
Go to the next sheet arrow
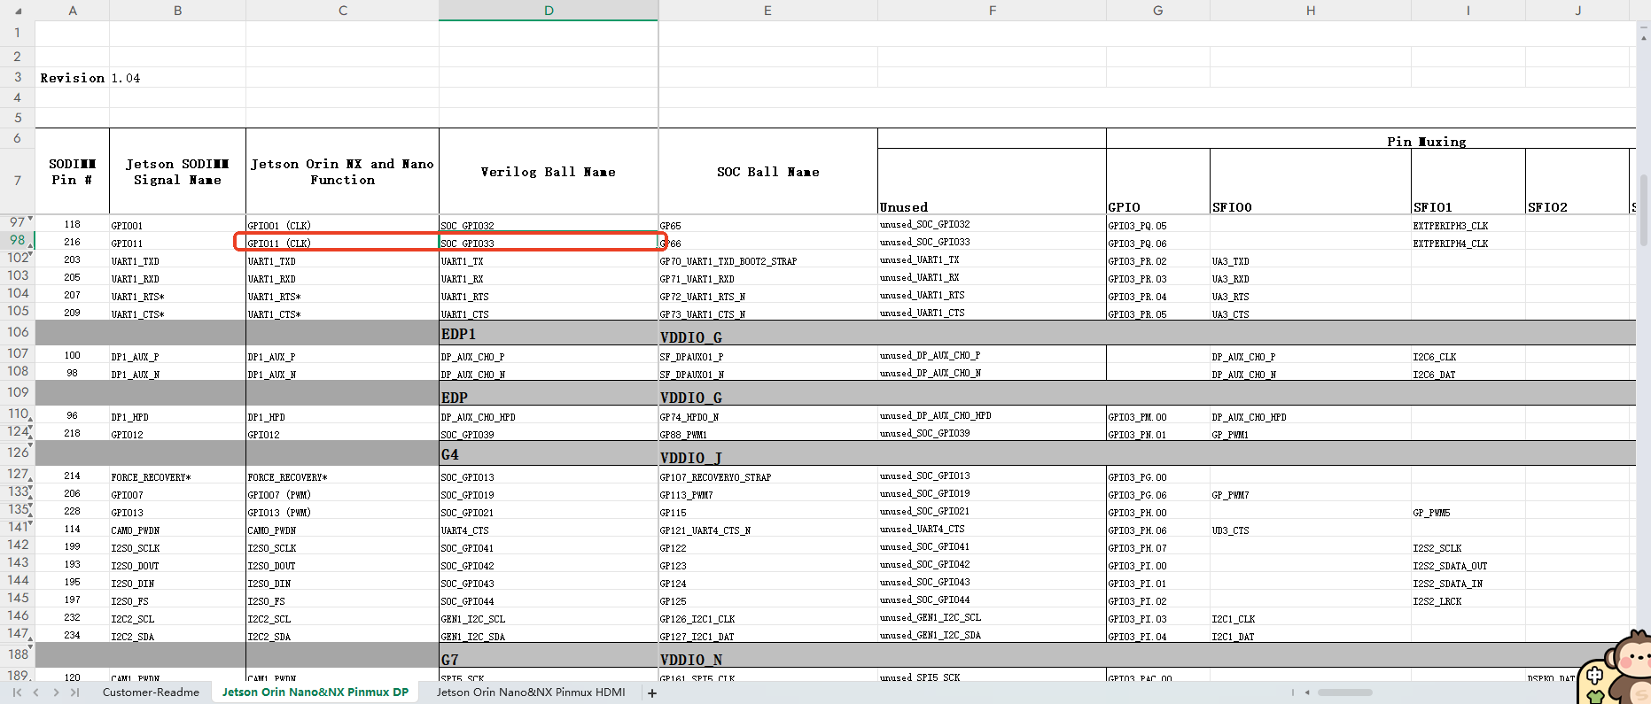(56, 692)
